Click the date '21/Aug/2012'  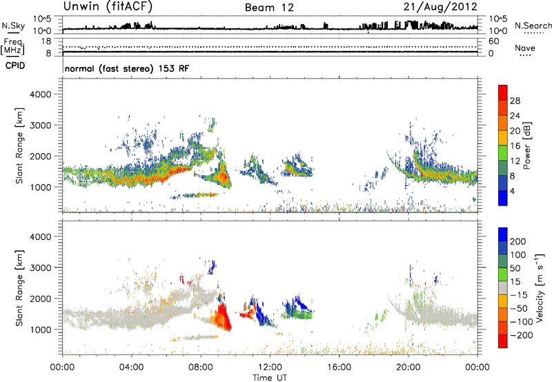(440, 7)
